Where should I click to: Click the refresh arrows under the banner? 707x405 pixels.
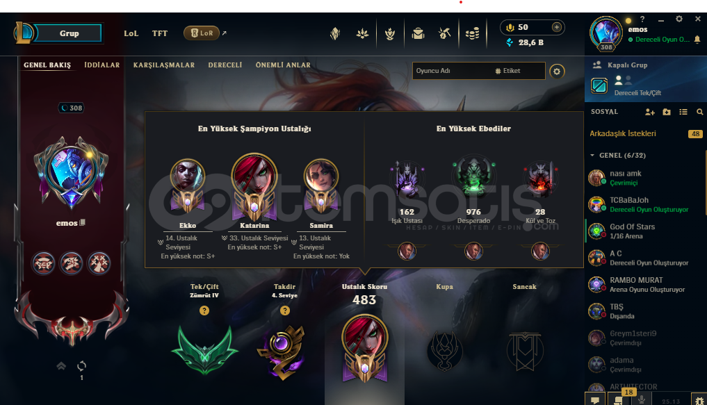pyautogui.click(x=81, y=365)
